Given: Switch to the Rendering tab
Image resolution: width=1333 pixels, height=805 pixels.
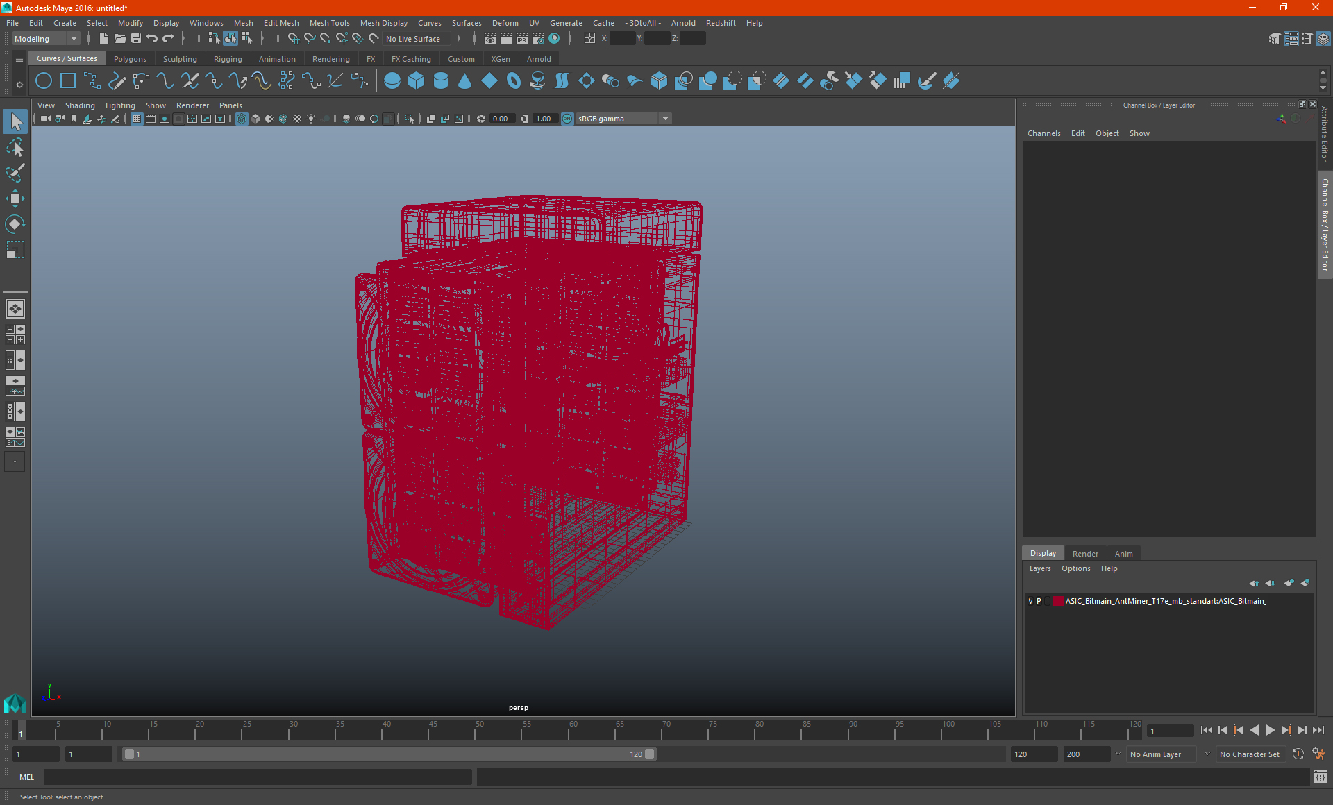Looking at the screenshot, I should pos(330,59).
